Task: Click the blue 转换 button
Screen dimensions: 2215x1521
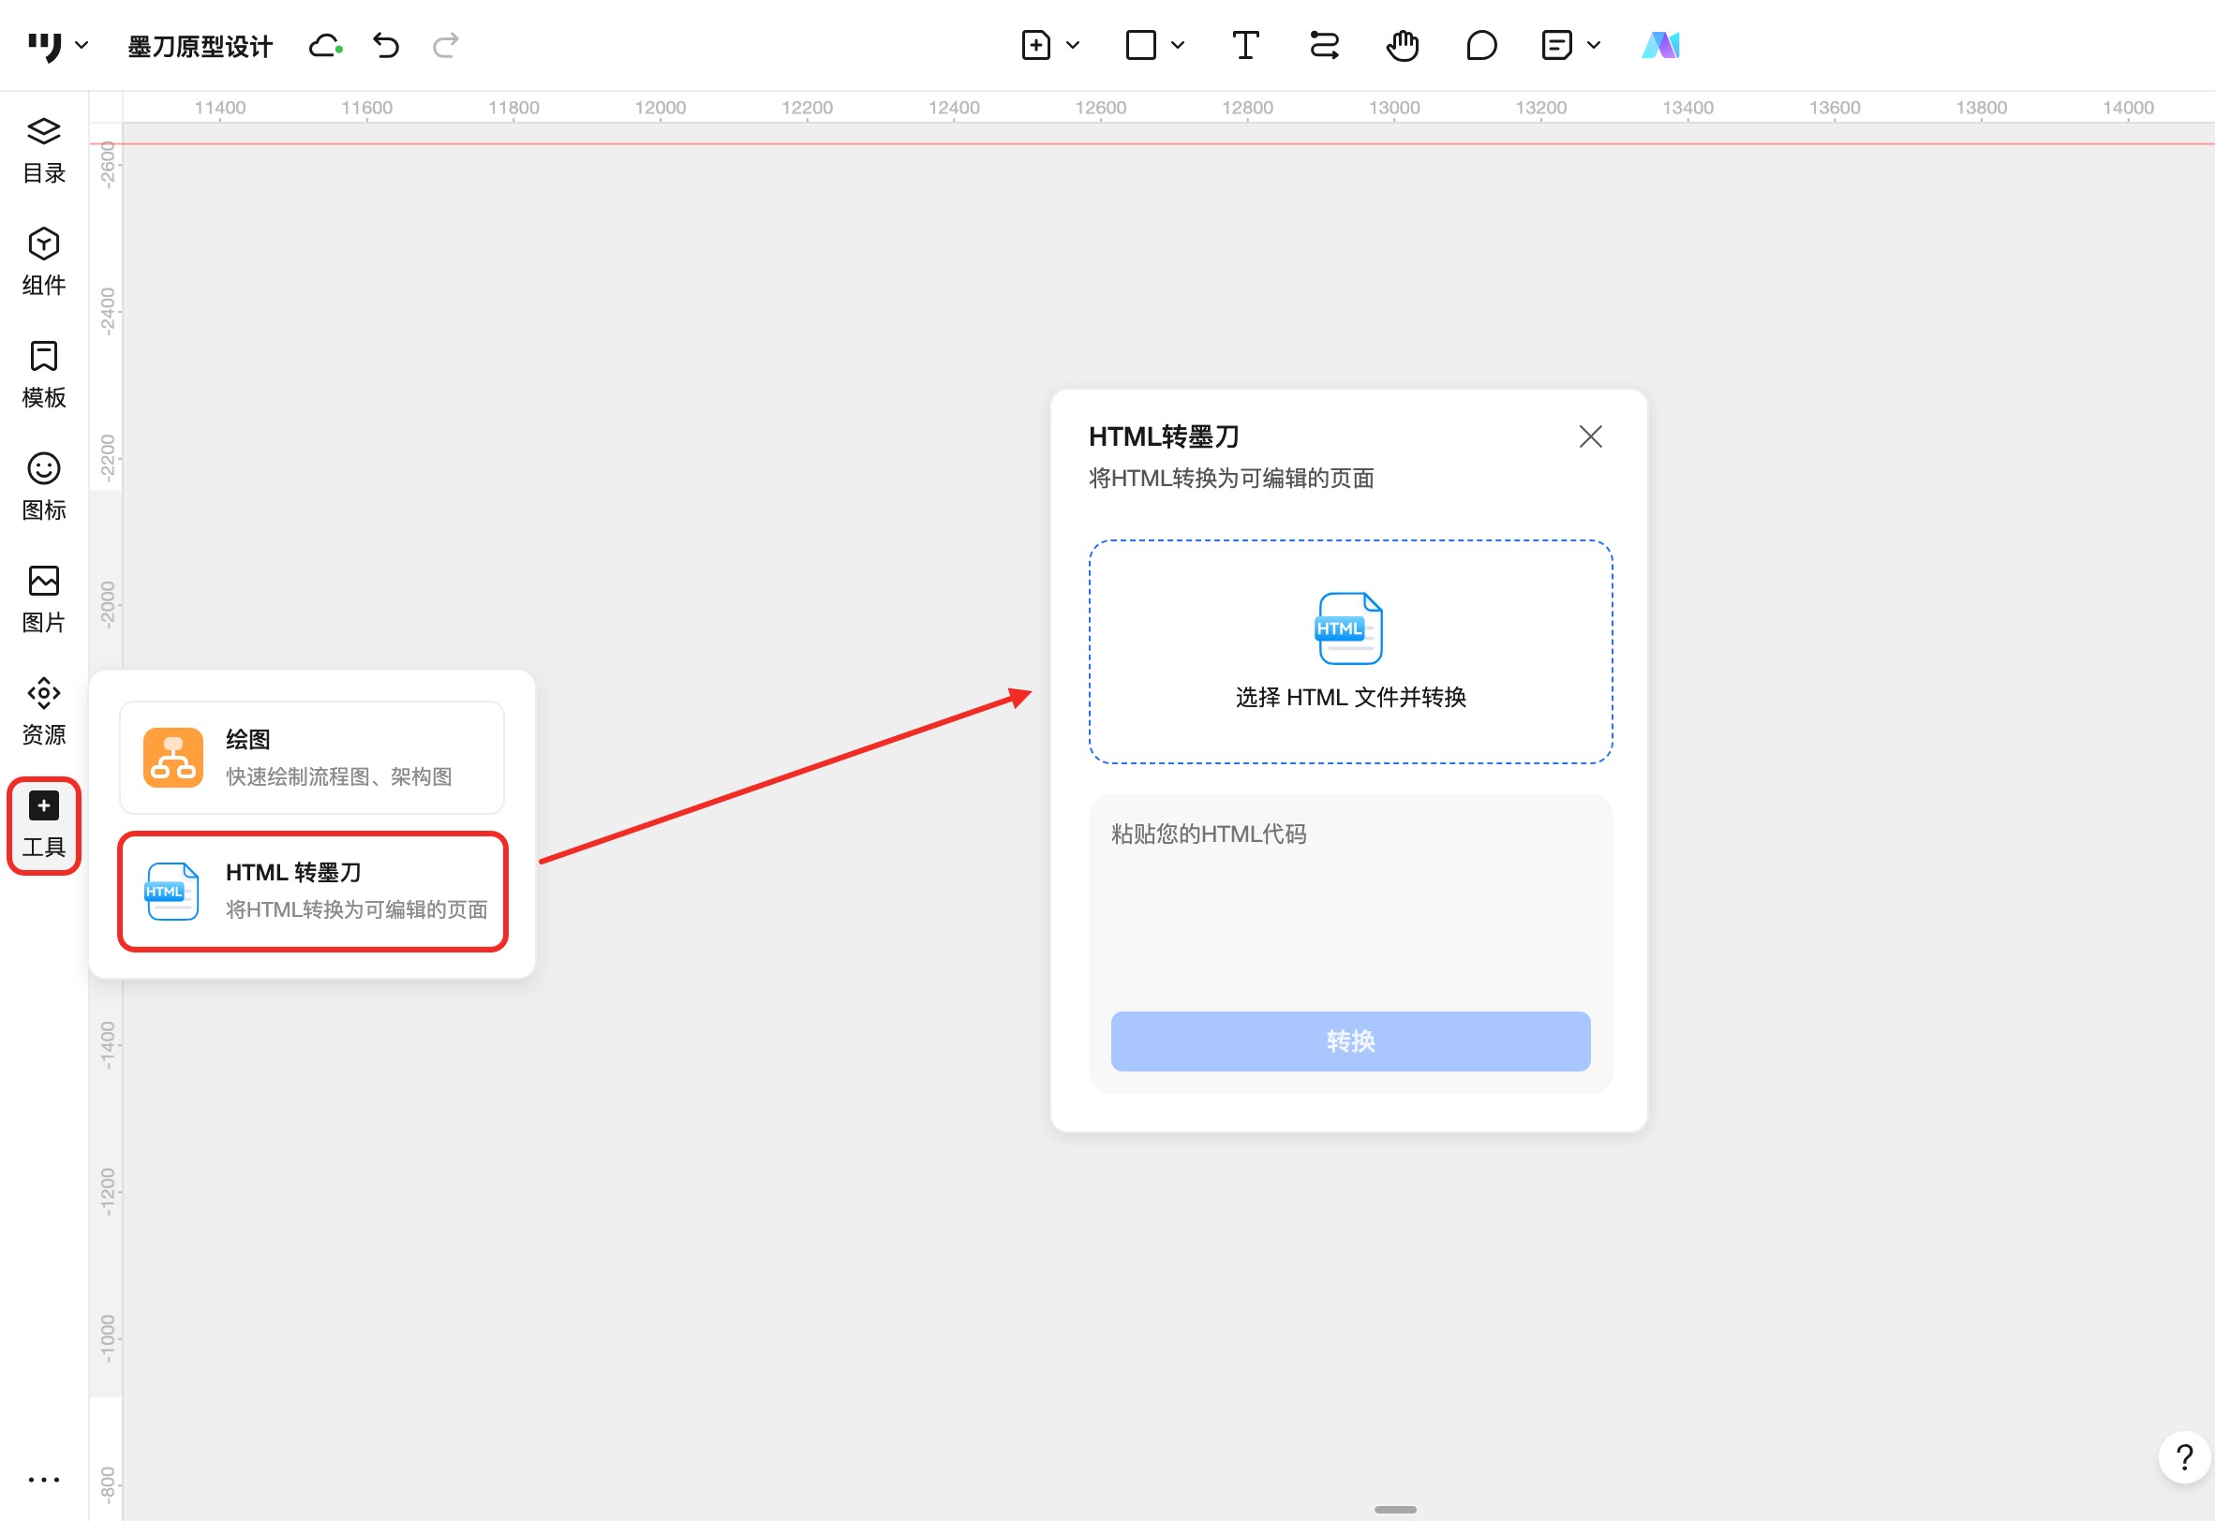Action: click(x=1349, y=1041)
